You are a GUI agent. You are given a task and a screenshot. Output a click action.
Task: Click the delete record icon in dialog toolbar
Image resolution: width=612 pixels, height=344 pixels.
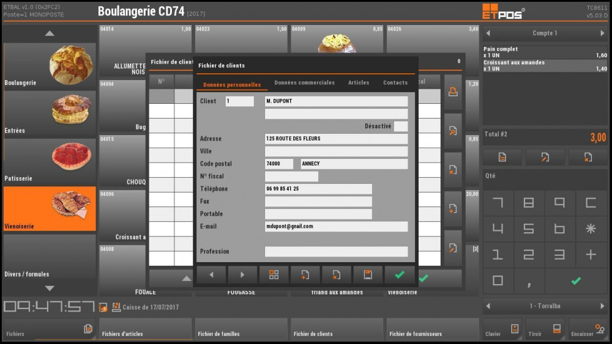click(336, 275)
